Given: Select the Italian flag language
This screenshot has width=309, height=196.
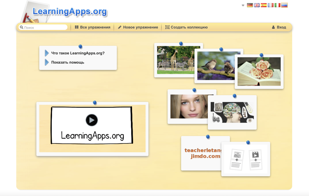Looking at the screenshot, I should [x=278, y=5].
